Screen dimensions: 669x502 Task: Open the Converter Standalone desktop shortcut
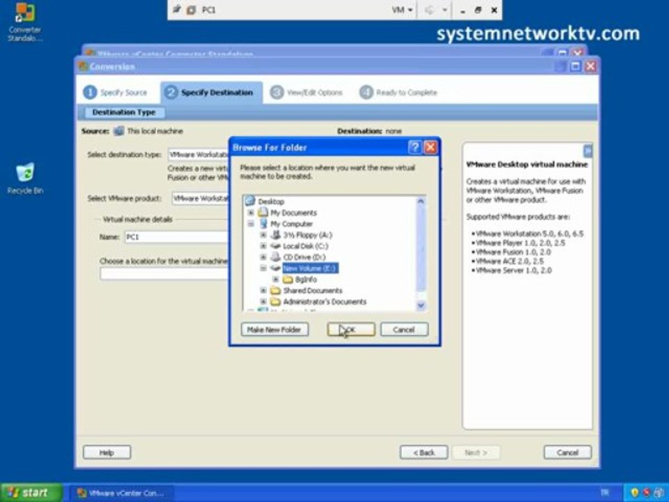pos(24,22)
